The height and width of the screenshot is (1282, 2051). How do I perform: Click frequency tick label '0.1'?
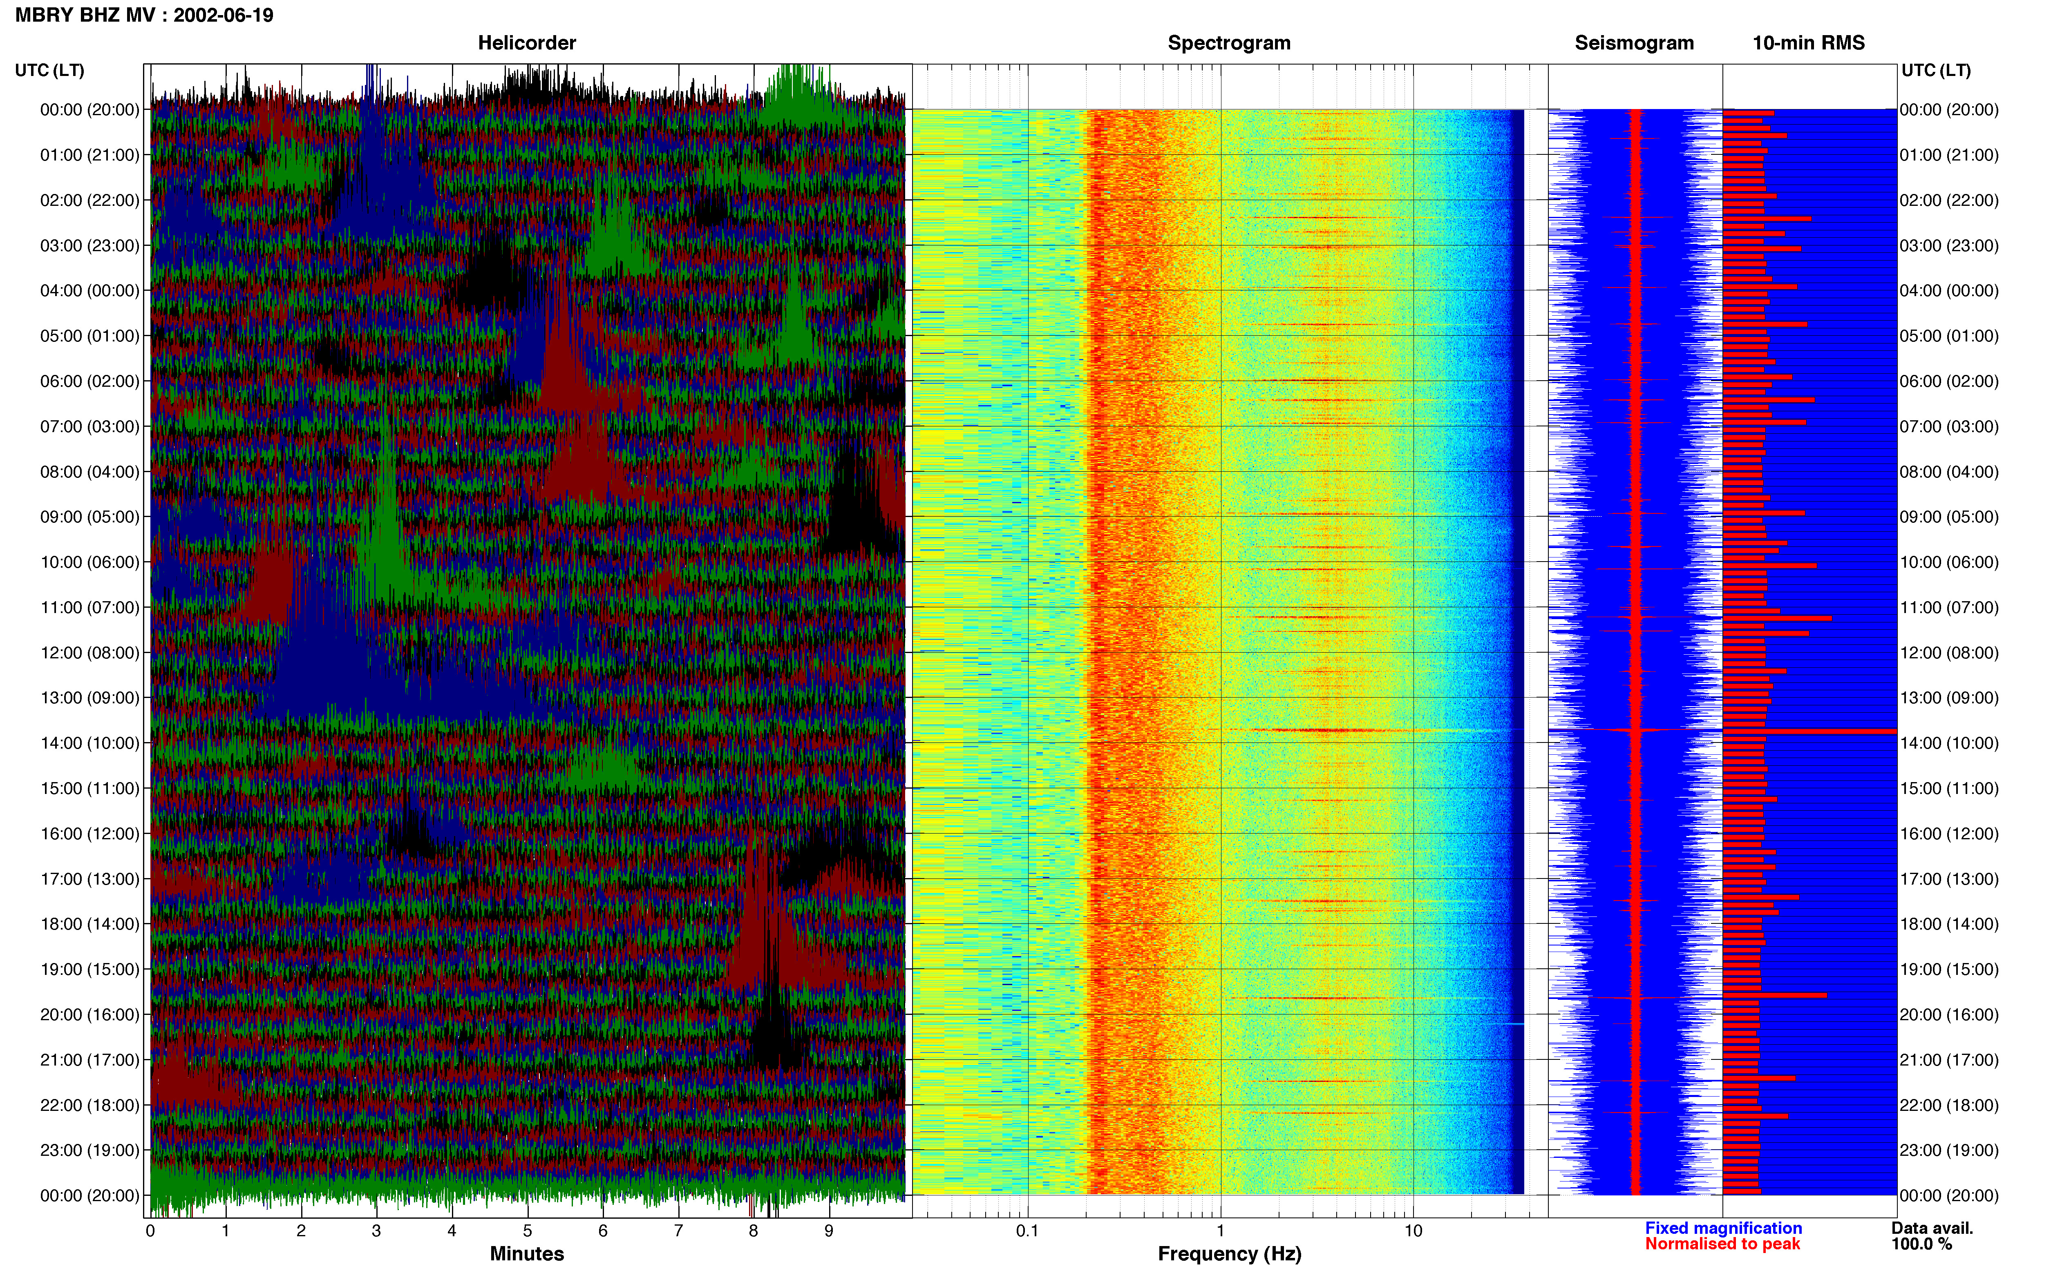coord(1027,1231)
